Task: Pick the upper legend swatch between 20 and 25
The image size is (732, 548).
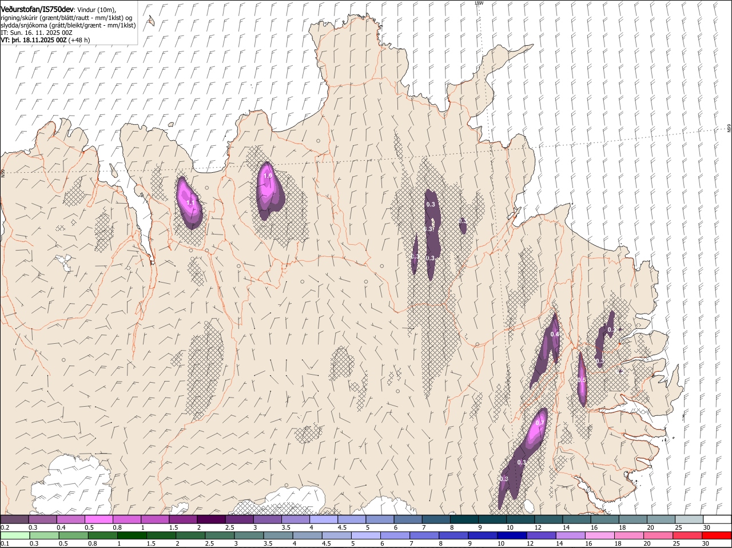Action: pyautogui.click(x=662, y=519)
